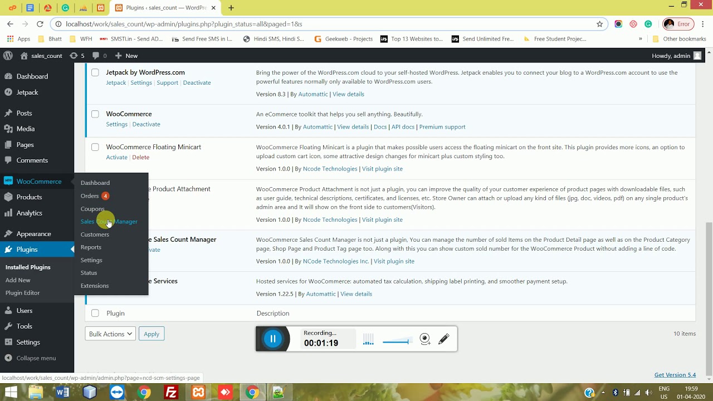Open File Explorer from the taskbar
This screenshot has height=401, width=713.
tap(36, 393)
